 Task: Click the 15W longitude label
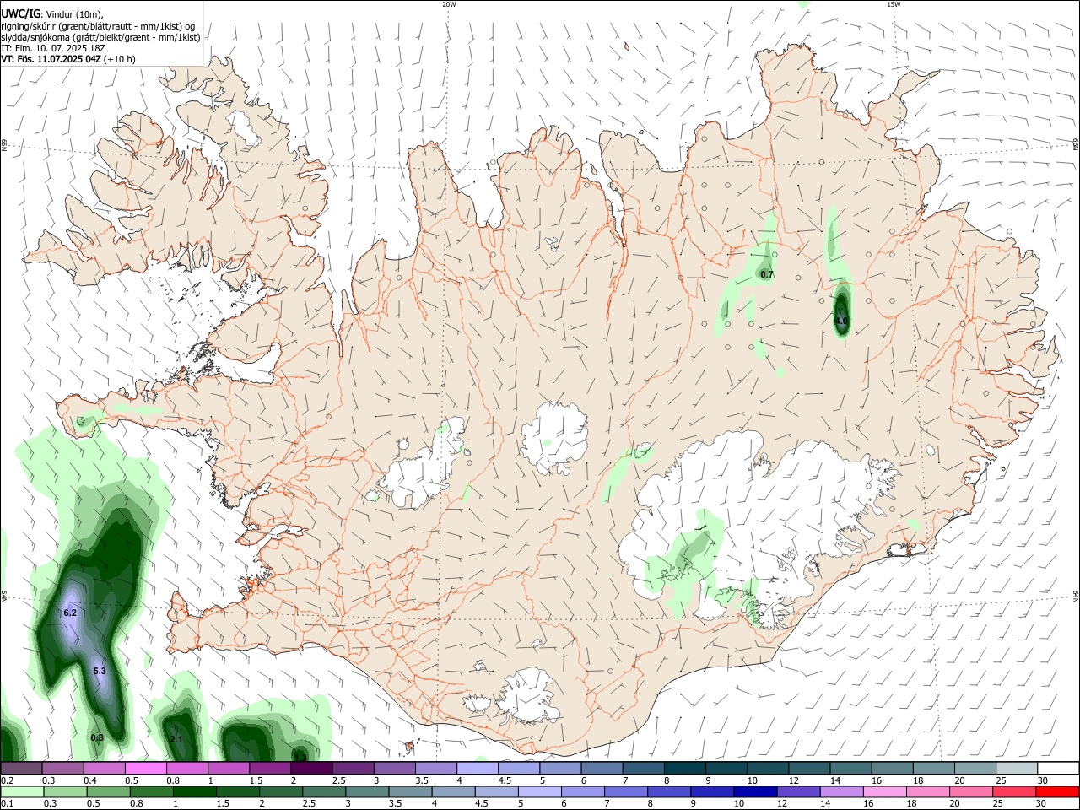894,4
